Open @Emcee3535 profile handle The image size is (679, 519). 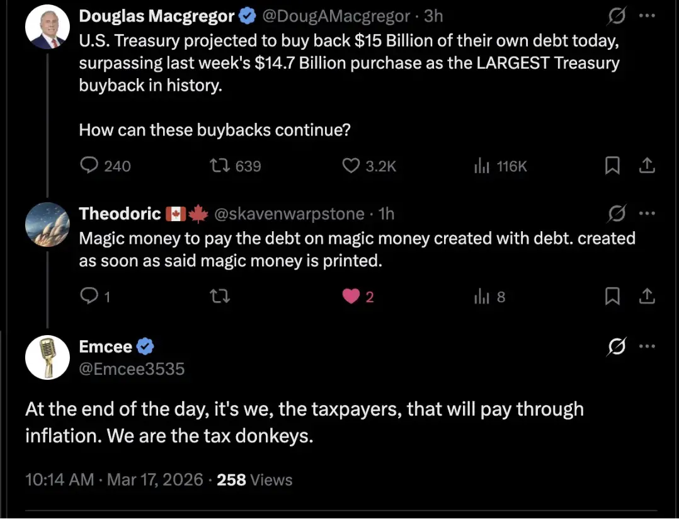tap(132, 369)
